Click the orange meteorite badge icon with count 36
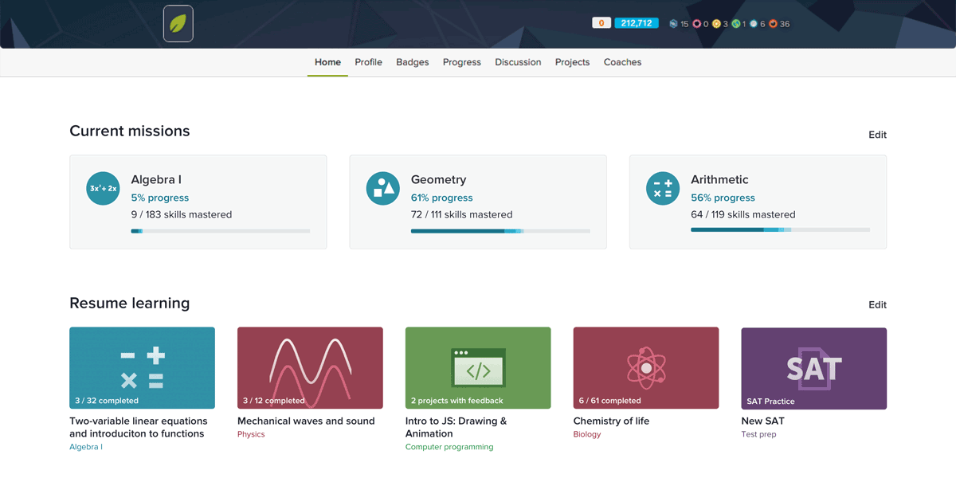The height and width of the screenshot is (478, 956). 773,24
